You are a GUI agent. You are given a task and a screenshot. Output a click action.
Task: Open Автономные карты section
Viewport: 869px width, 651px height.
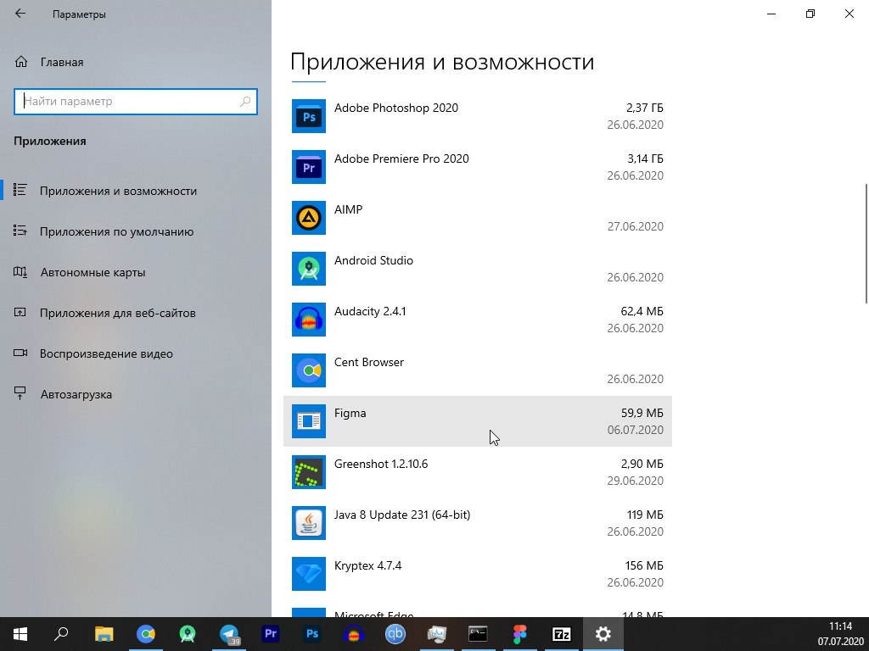136,272
